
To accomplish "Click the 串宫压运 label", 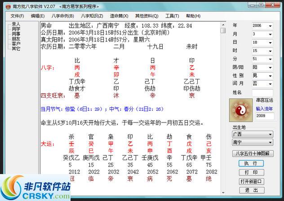I will 264,100.
